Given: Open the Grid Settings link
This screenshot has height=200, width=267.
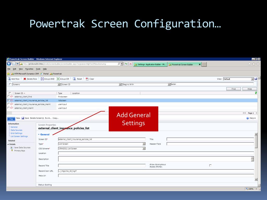Looking at the screenshot, I should (16, 133).
